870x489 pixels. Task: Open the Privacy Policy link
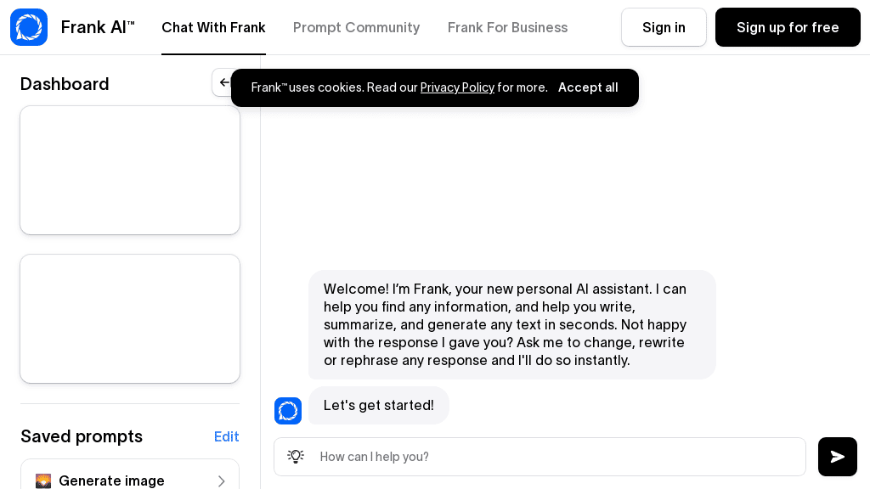coord(457,87)
